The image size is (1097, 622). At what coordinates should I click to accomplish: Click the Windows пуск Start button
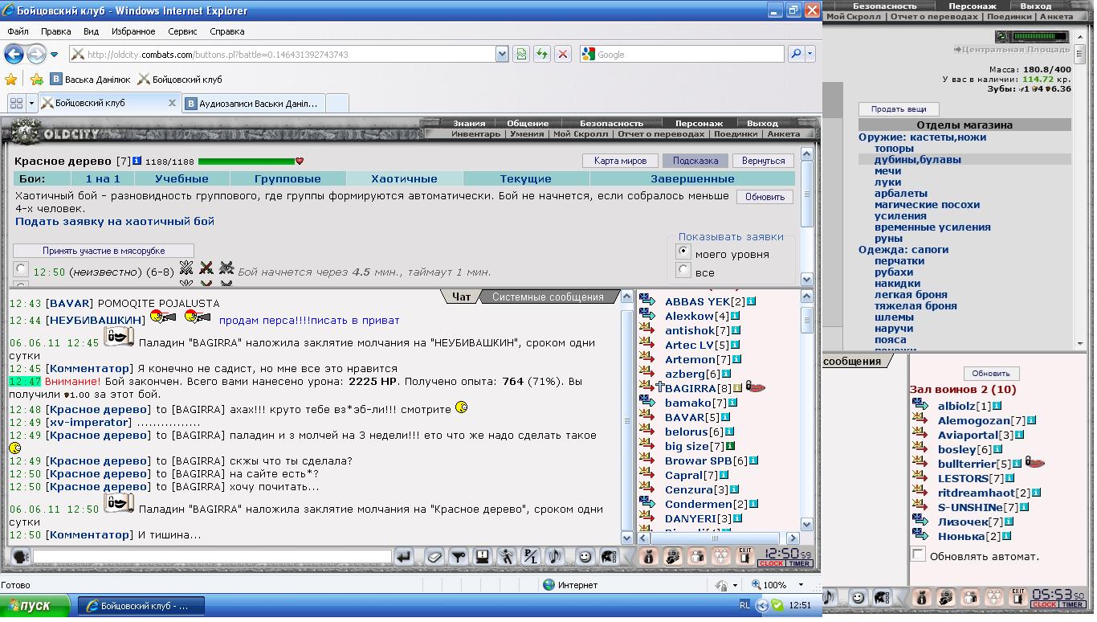pos(35,605)
